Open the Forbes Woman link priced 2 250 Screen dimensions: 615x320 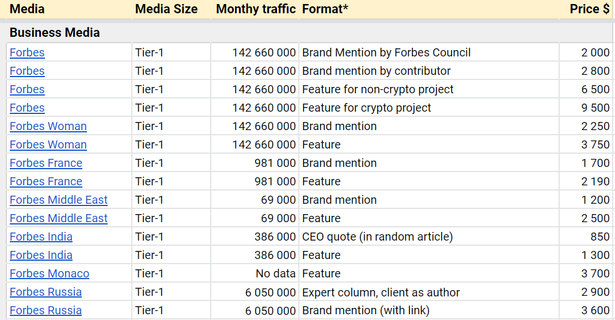pos(48,126)
